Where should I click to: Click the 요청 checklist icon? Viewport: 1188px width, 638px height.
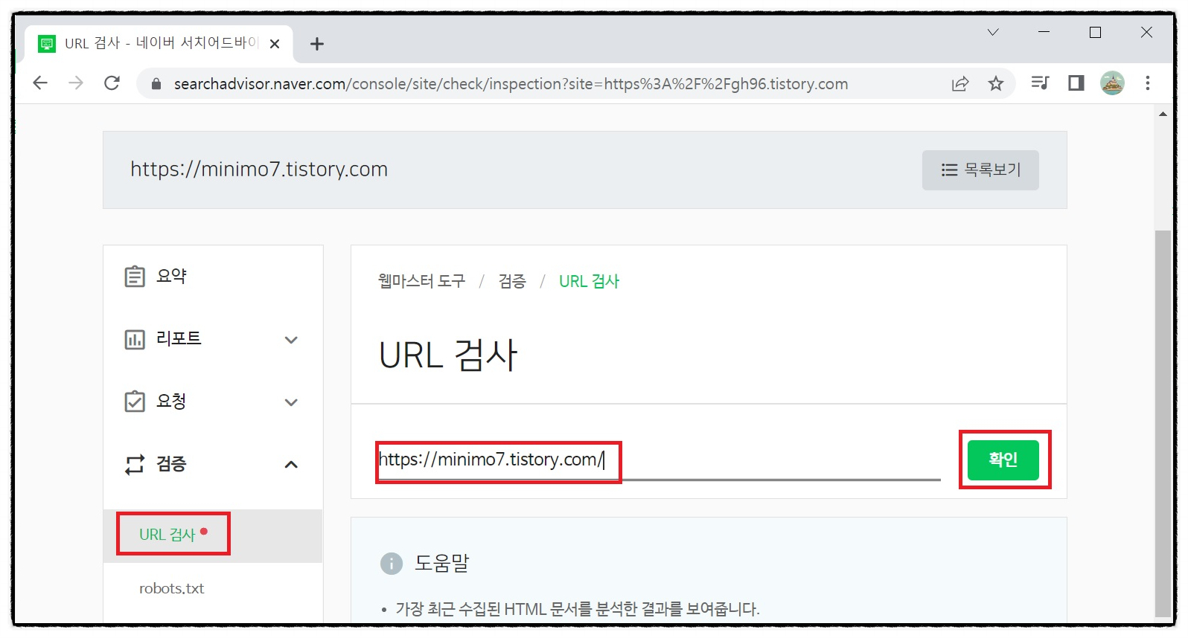pos(135,402)
